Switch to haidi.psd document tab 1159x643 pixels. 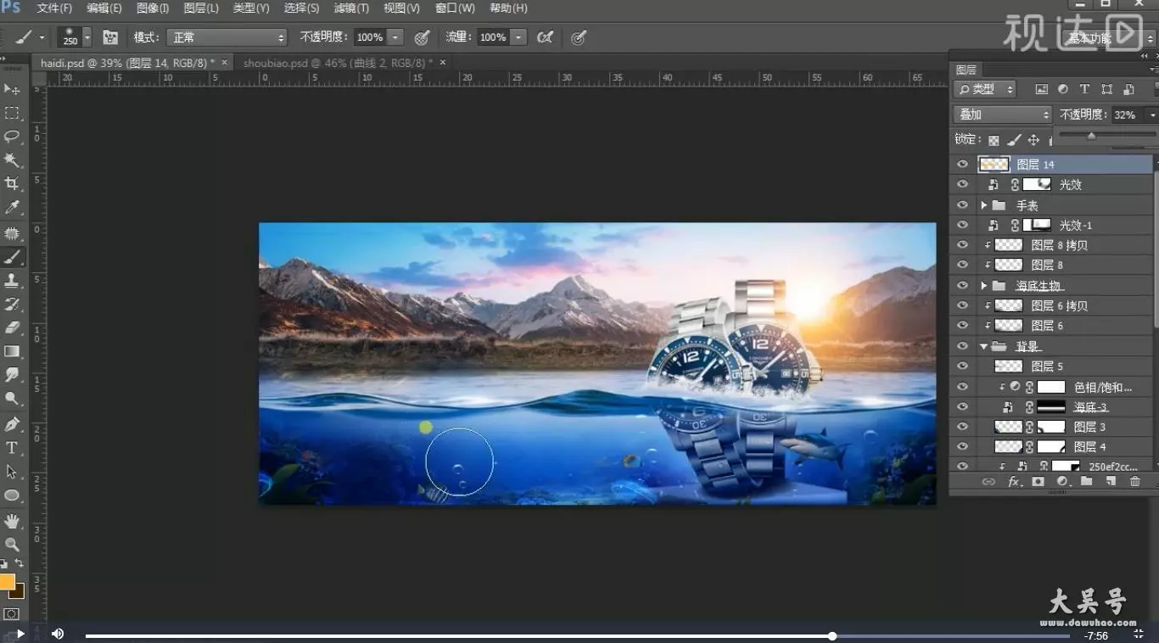127,63
